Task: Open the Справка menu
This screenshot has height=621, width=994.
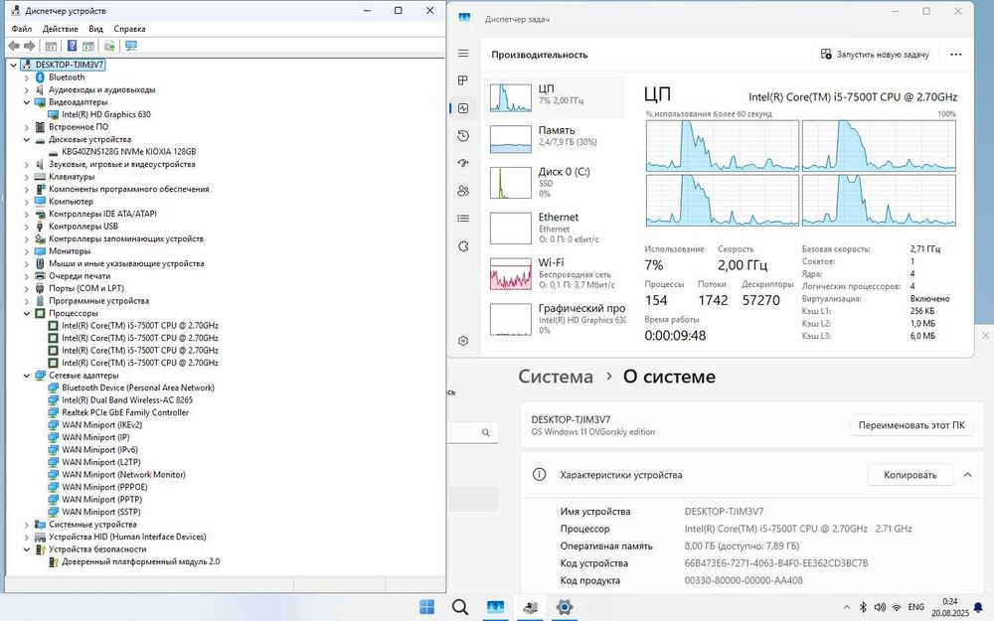Action: coord(129,29)
